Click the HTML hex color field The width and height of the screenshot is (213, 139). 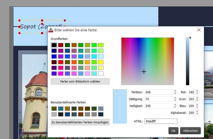click(x=161, y=121)
